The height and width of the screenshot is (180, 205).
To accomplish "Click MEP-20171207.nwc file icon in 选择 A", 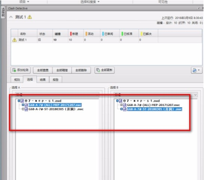I will tap(26, 105).
